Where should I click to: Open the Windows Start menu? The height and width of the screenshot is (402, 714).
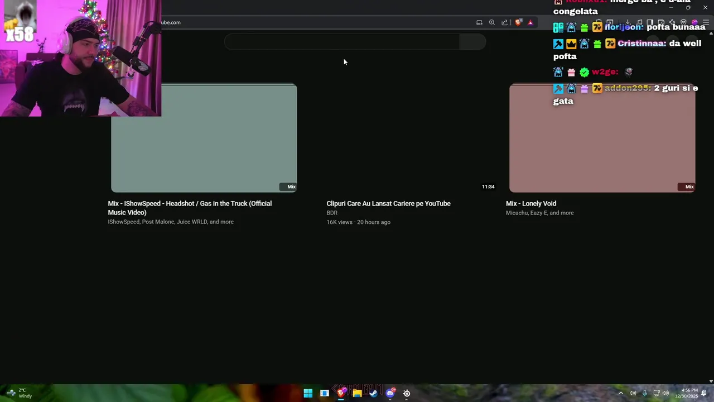(x=308, y=393)
